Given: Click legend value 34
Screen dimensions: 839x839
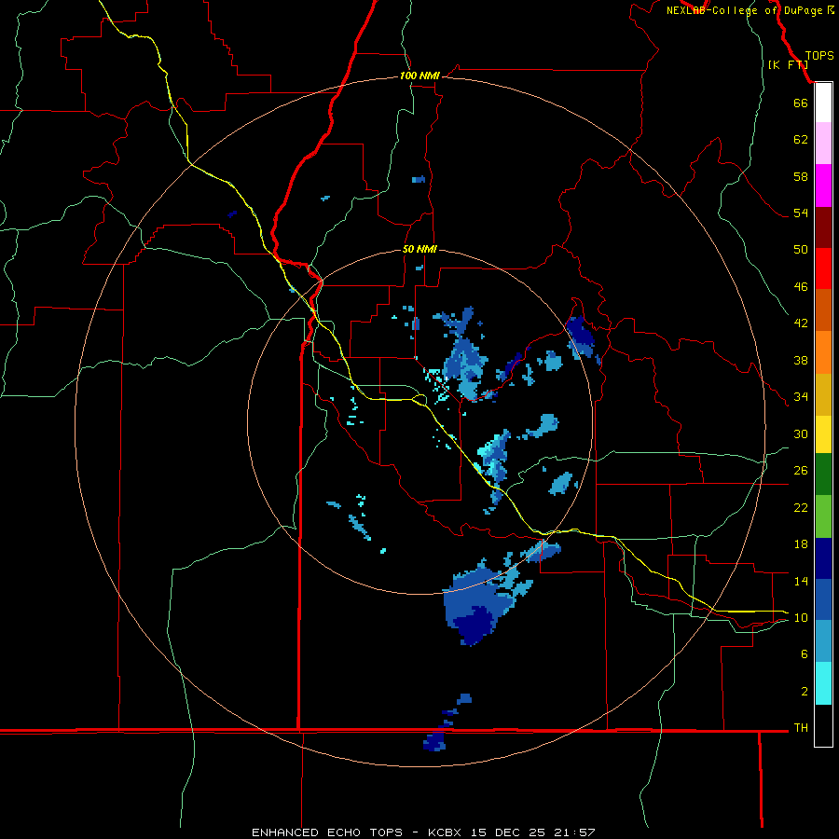Looking at the screenshot, I should [x=801, y=396].
